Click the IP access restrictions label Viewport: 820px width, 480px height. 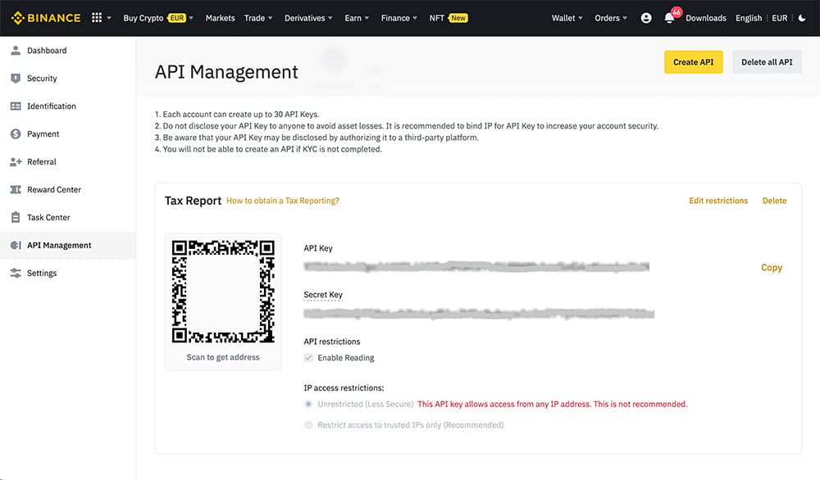[344, 388]
